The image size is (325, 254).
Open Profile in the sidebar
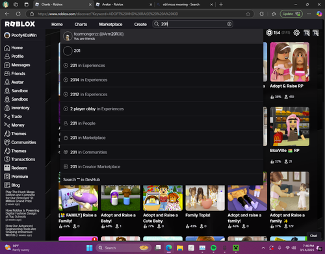tap(14, 57)
